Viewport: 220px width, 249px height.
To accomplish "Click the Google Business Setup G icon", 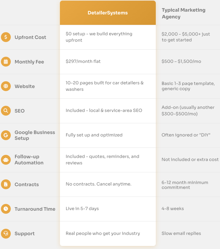I will [6, 135].
